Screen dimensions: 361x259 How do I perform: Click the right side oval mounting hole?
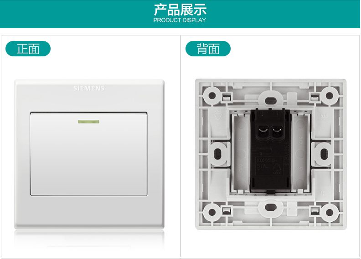[x=324, y=154]
